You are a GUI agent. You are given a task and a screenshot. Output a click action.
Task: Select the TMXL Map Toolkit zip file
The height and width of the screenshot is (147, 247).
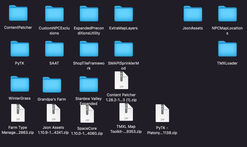pyautogui.click(x=126, y=112)
